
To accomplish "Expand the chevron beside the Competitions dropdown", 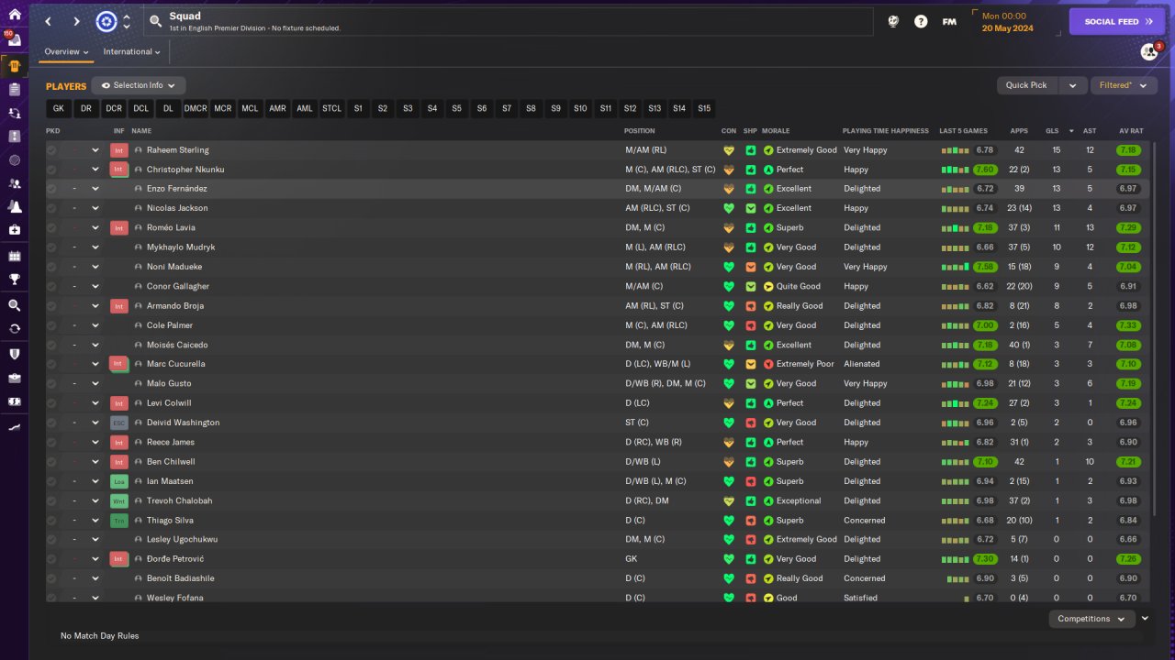I will click(x=1145, y=619).
